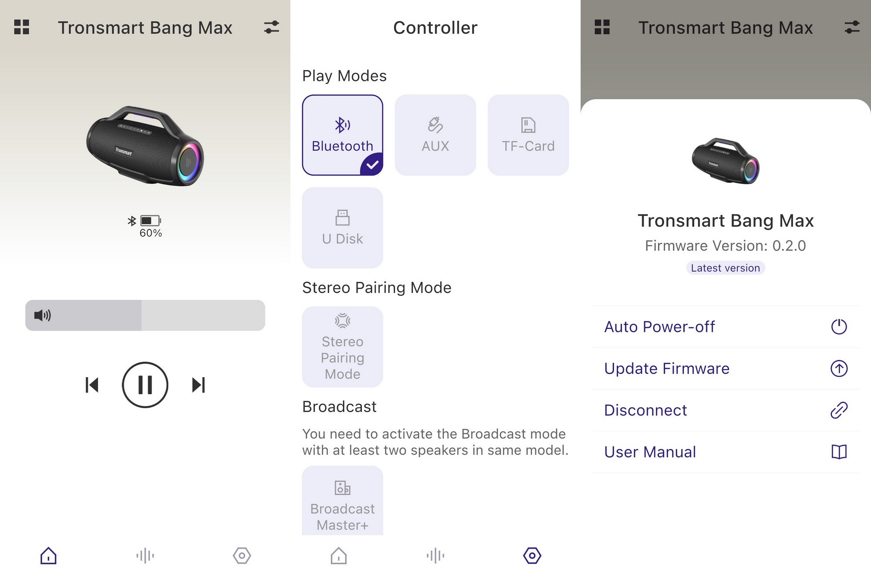Select the TF-Card play mode icon

pos(528,134)
